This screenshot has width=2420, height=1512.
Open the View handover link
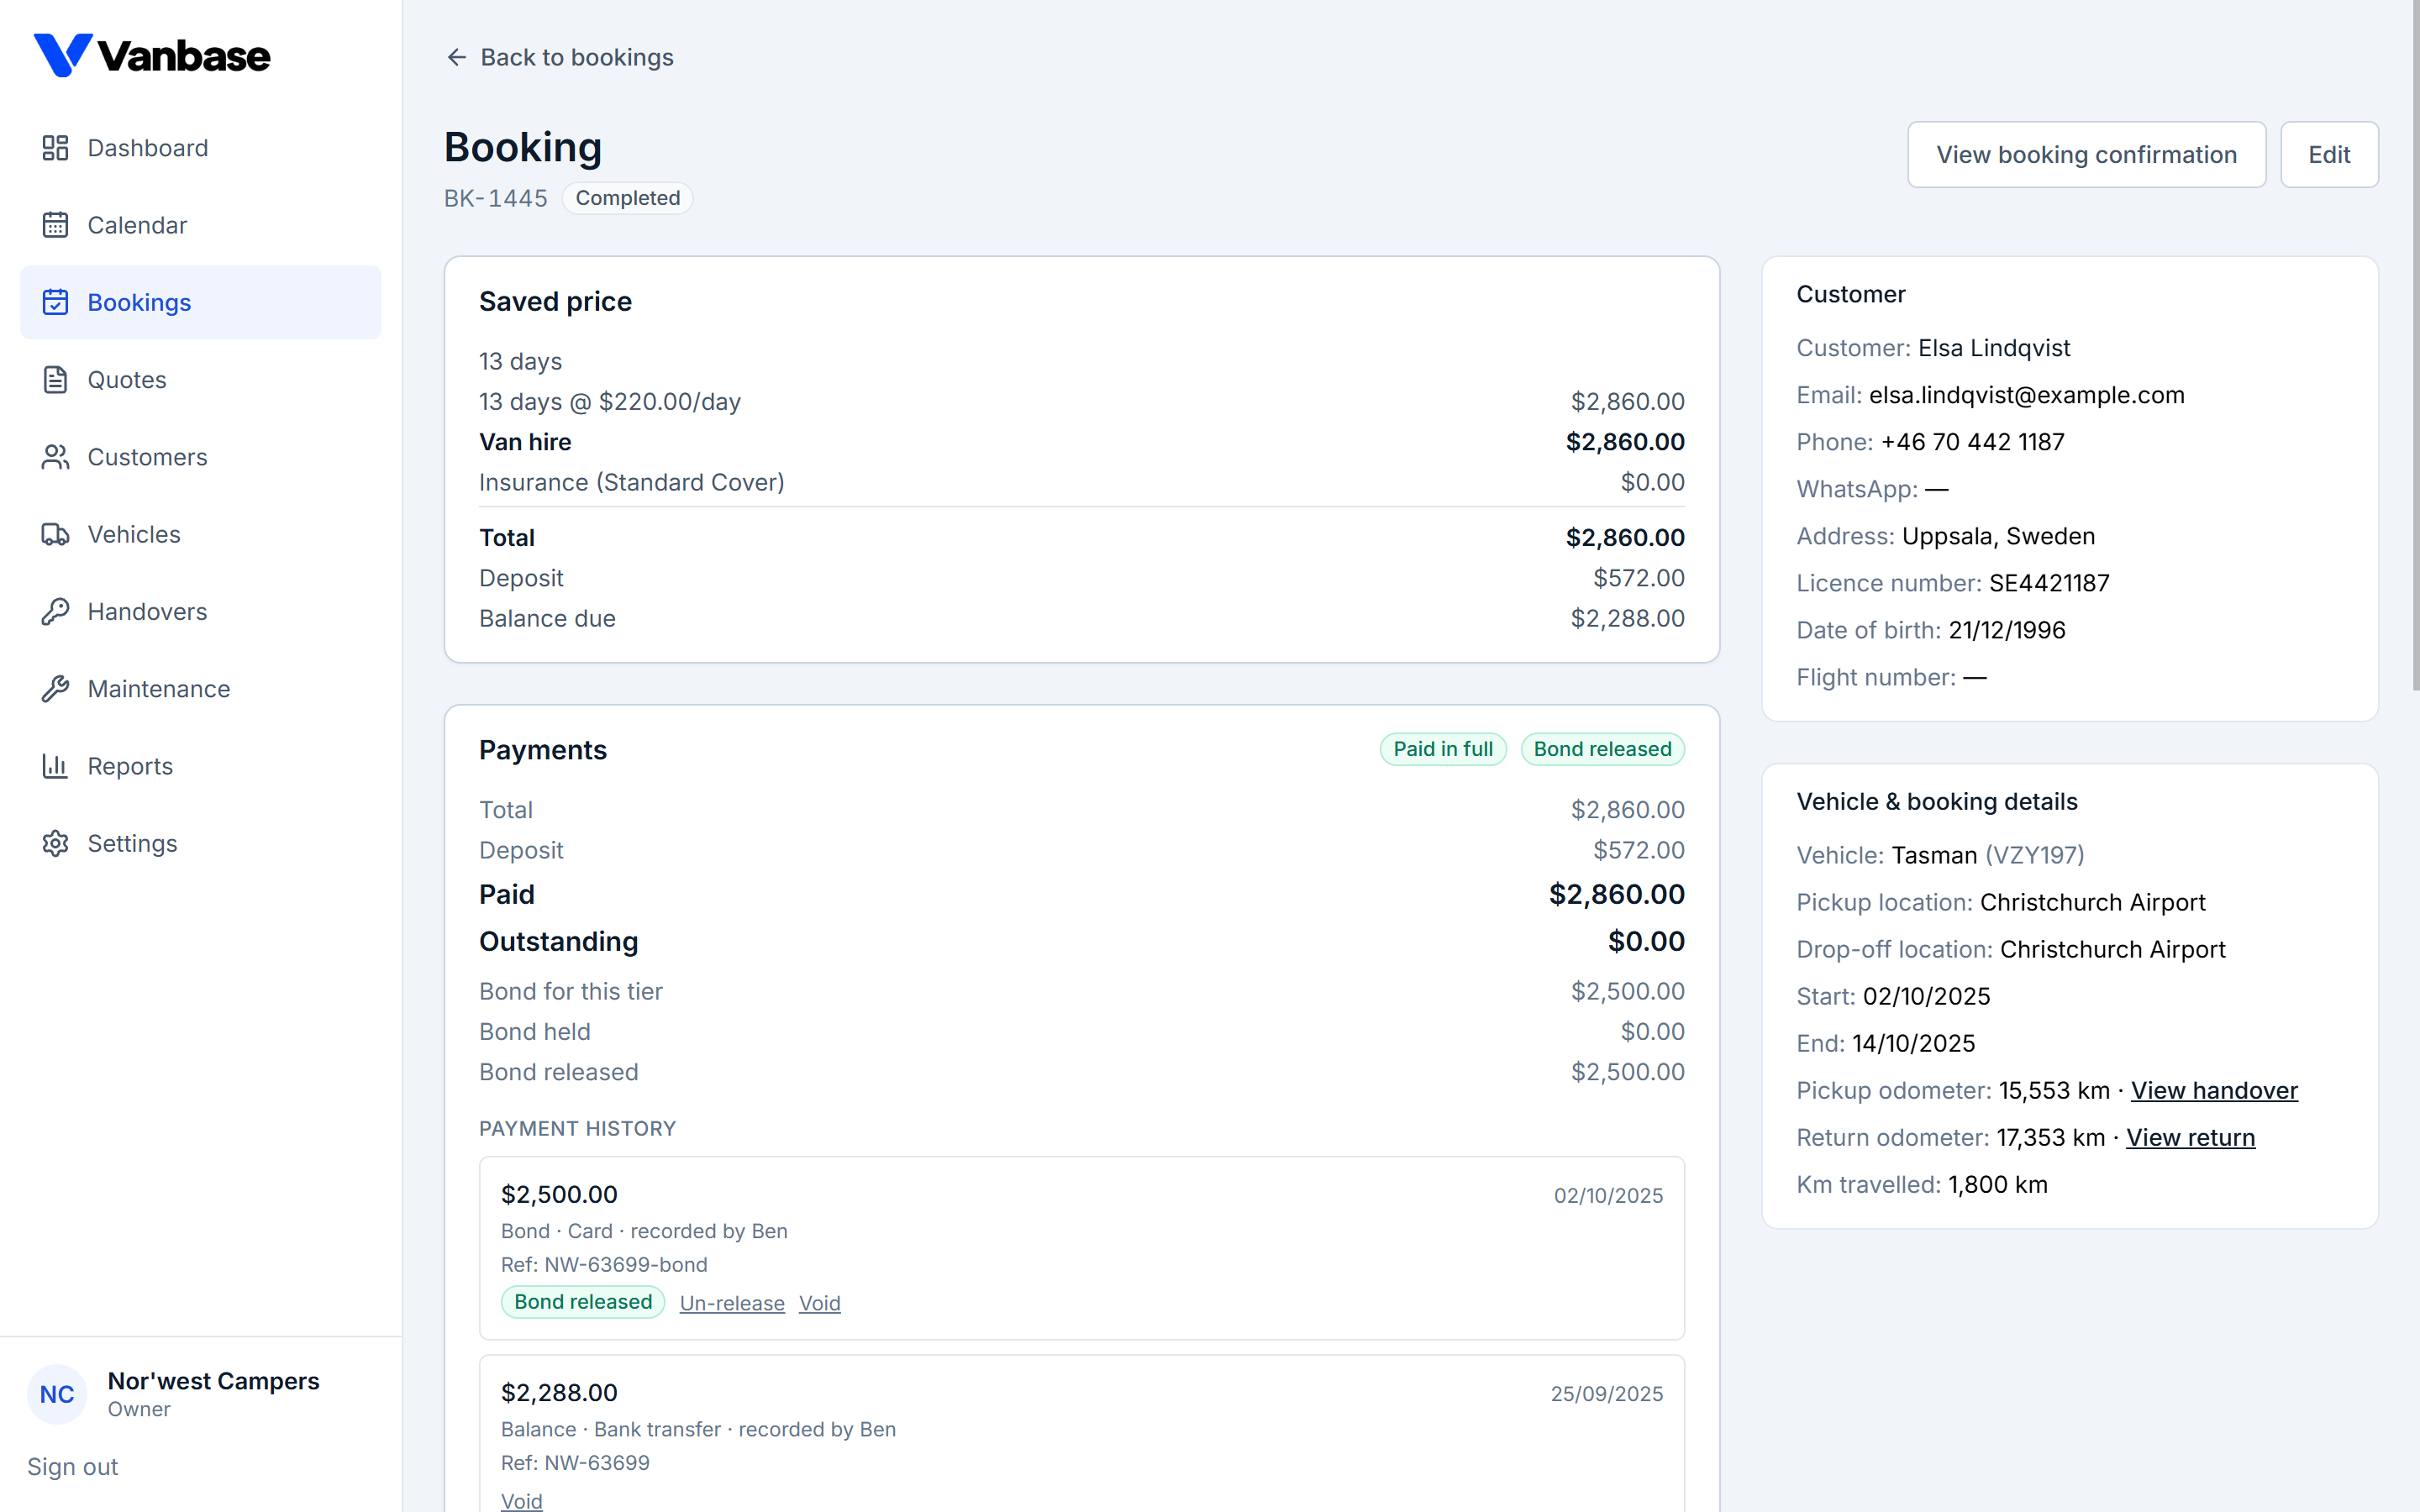click(2214, 1090)
